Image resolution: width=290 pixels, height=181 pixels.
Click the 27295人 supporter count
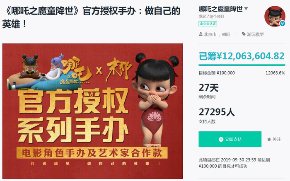coord(217,112)
